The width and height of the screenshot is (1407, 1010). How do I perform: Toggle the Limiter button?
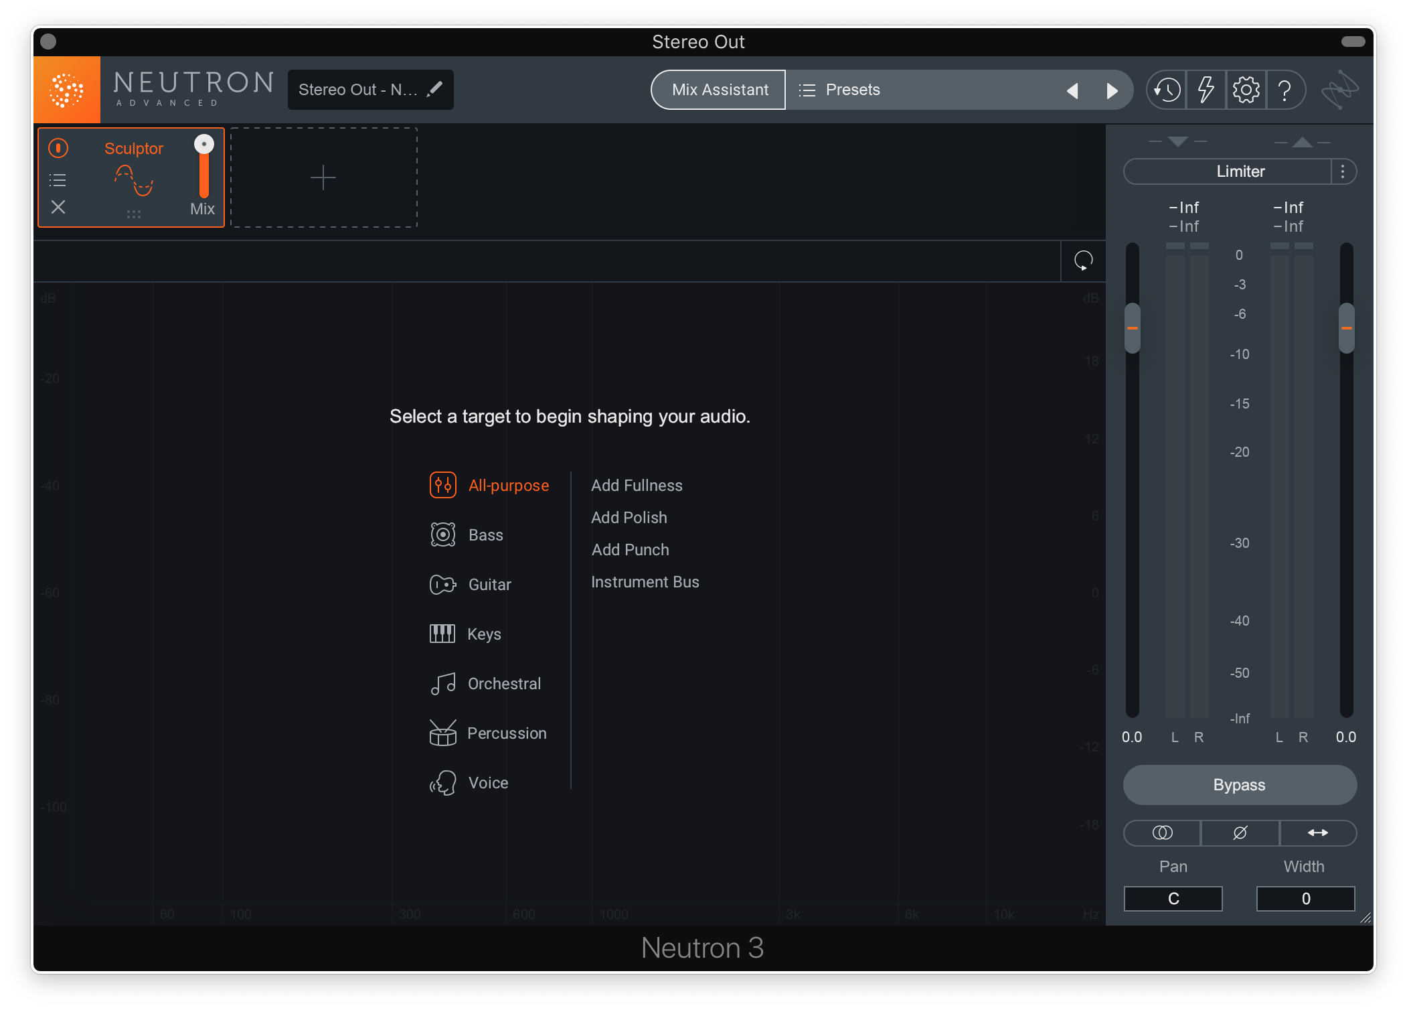[x=1228, y=171]
